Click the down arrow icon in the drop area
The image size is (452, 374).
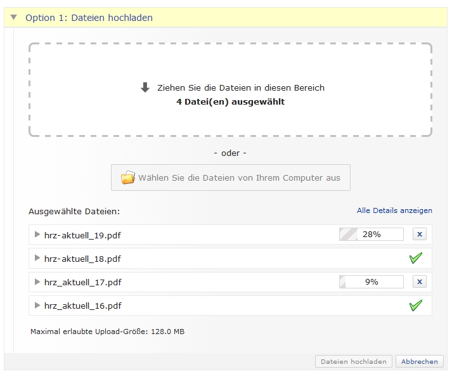coord(145,88)
